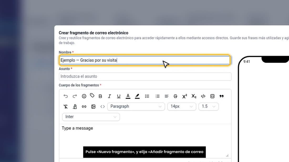The height and width of the screenshot is (162, 289).
Task: Click the editor resize handle corner
Action: point(227,155)
